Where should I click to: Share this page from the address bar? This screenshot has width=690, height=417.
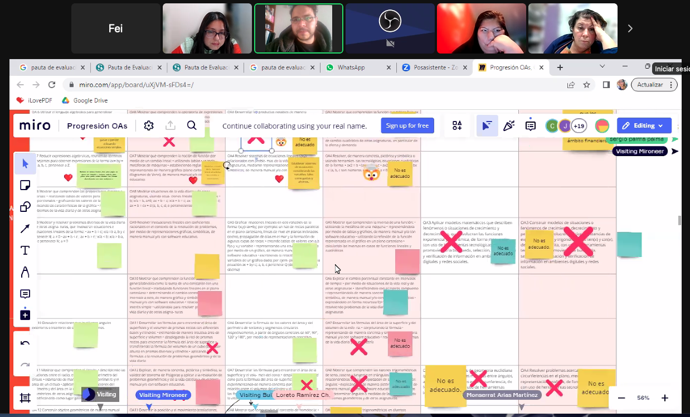571,85
